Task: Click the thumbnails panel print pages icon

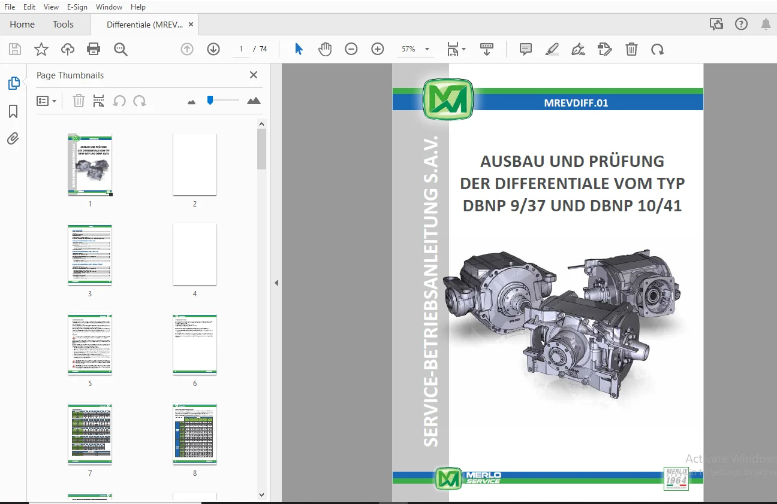Action: (98, 101)
